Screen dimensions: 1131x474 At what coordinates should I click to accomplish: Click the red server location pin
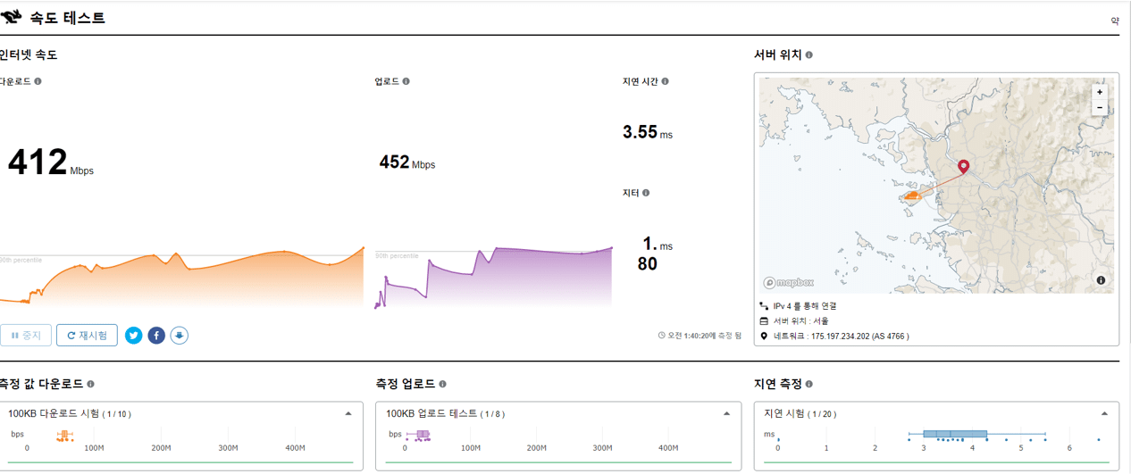963,166
